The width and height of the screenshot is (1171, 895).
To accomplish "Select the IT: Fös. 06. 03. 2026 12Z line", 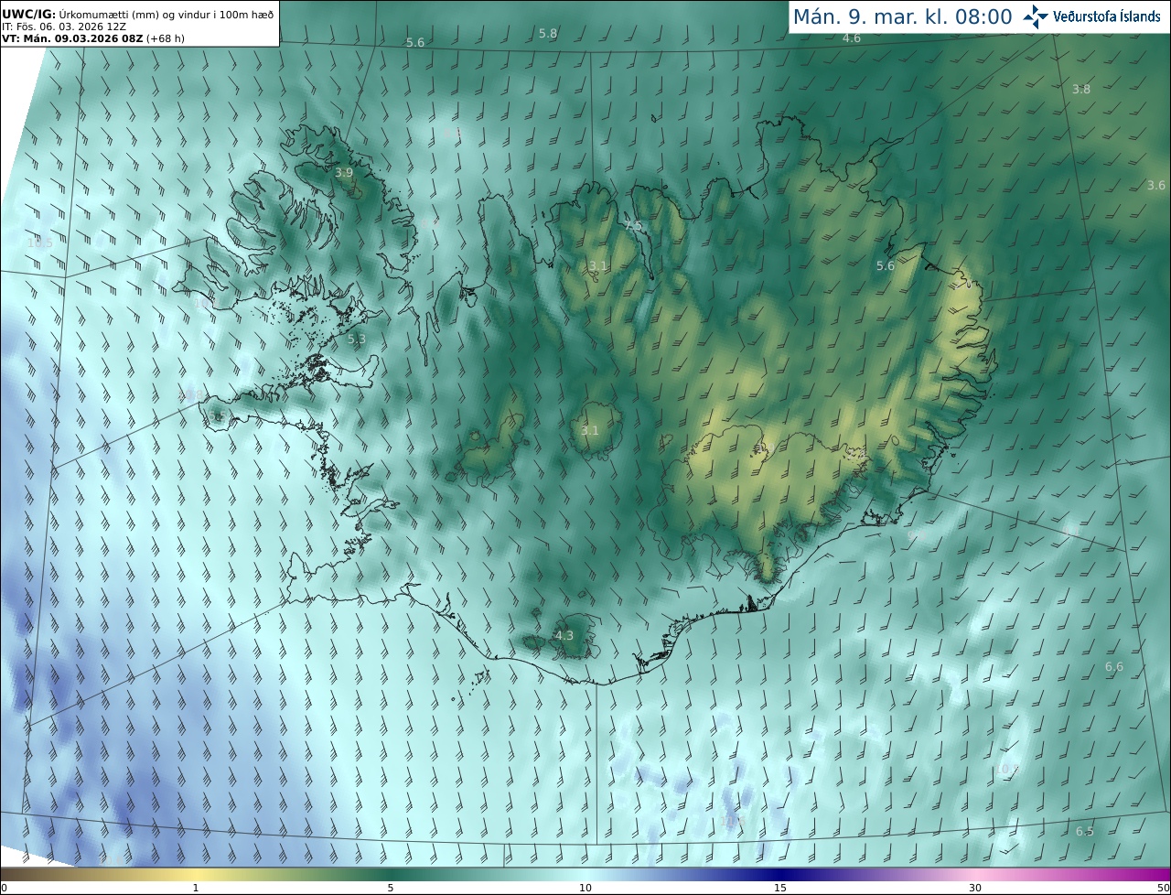I will pyautogui.click(x=64, y=27).
